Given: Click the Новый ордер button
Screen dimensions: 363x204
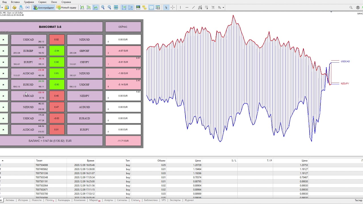Looking at the screenshot, I should pos(67,8).
